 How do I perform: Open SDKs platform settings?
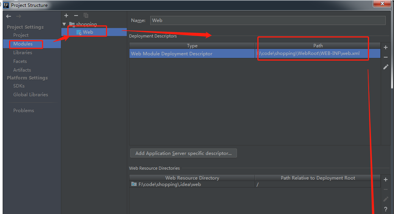19,86
